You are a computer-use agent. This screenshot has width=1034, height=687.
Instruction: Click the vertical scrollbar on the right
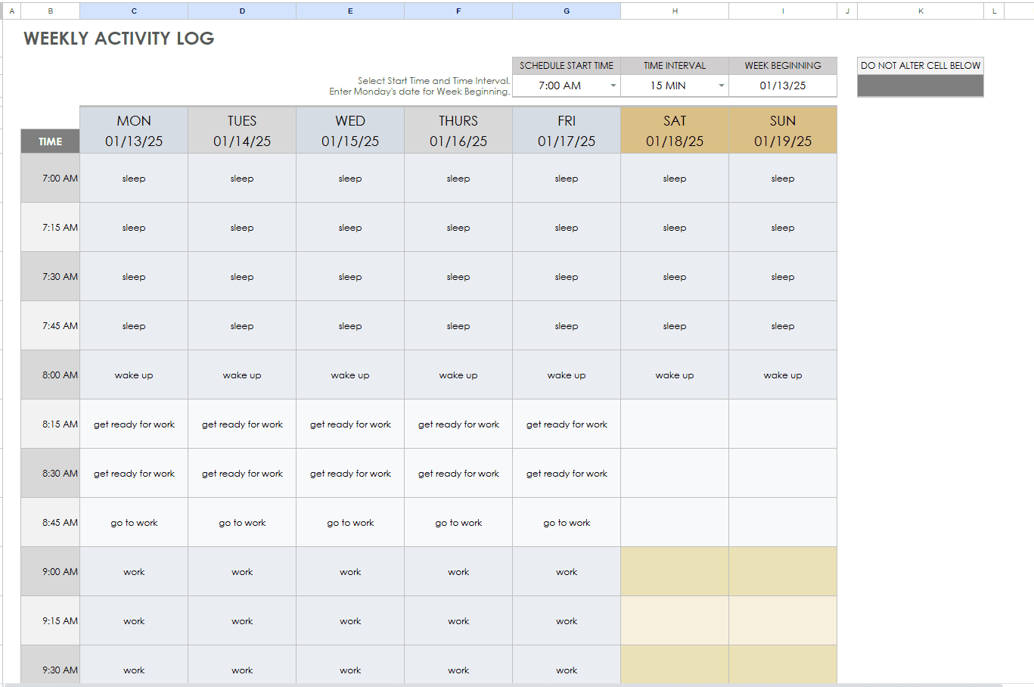click(x=1029, y=340)
